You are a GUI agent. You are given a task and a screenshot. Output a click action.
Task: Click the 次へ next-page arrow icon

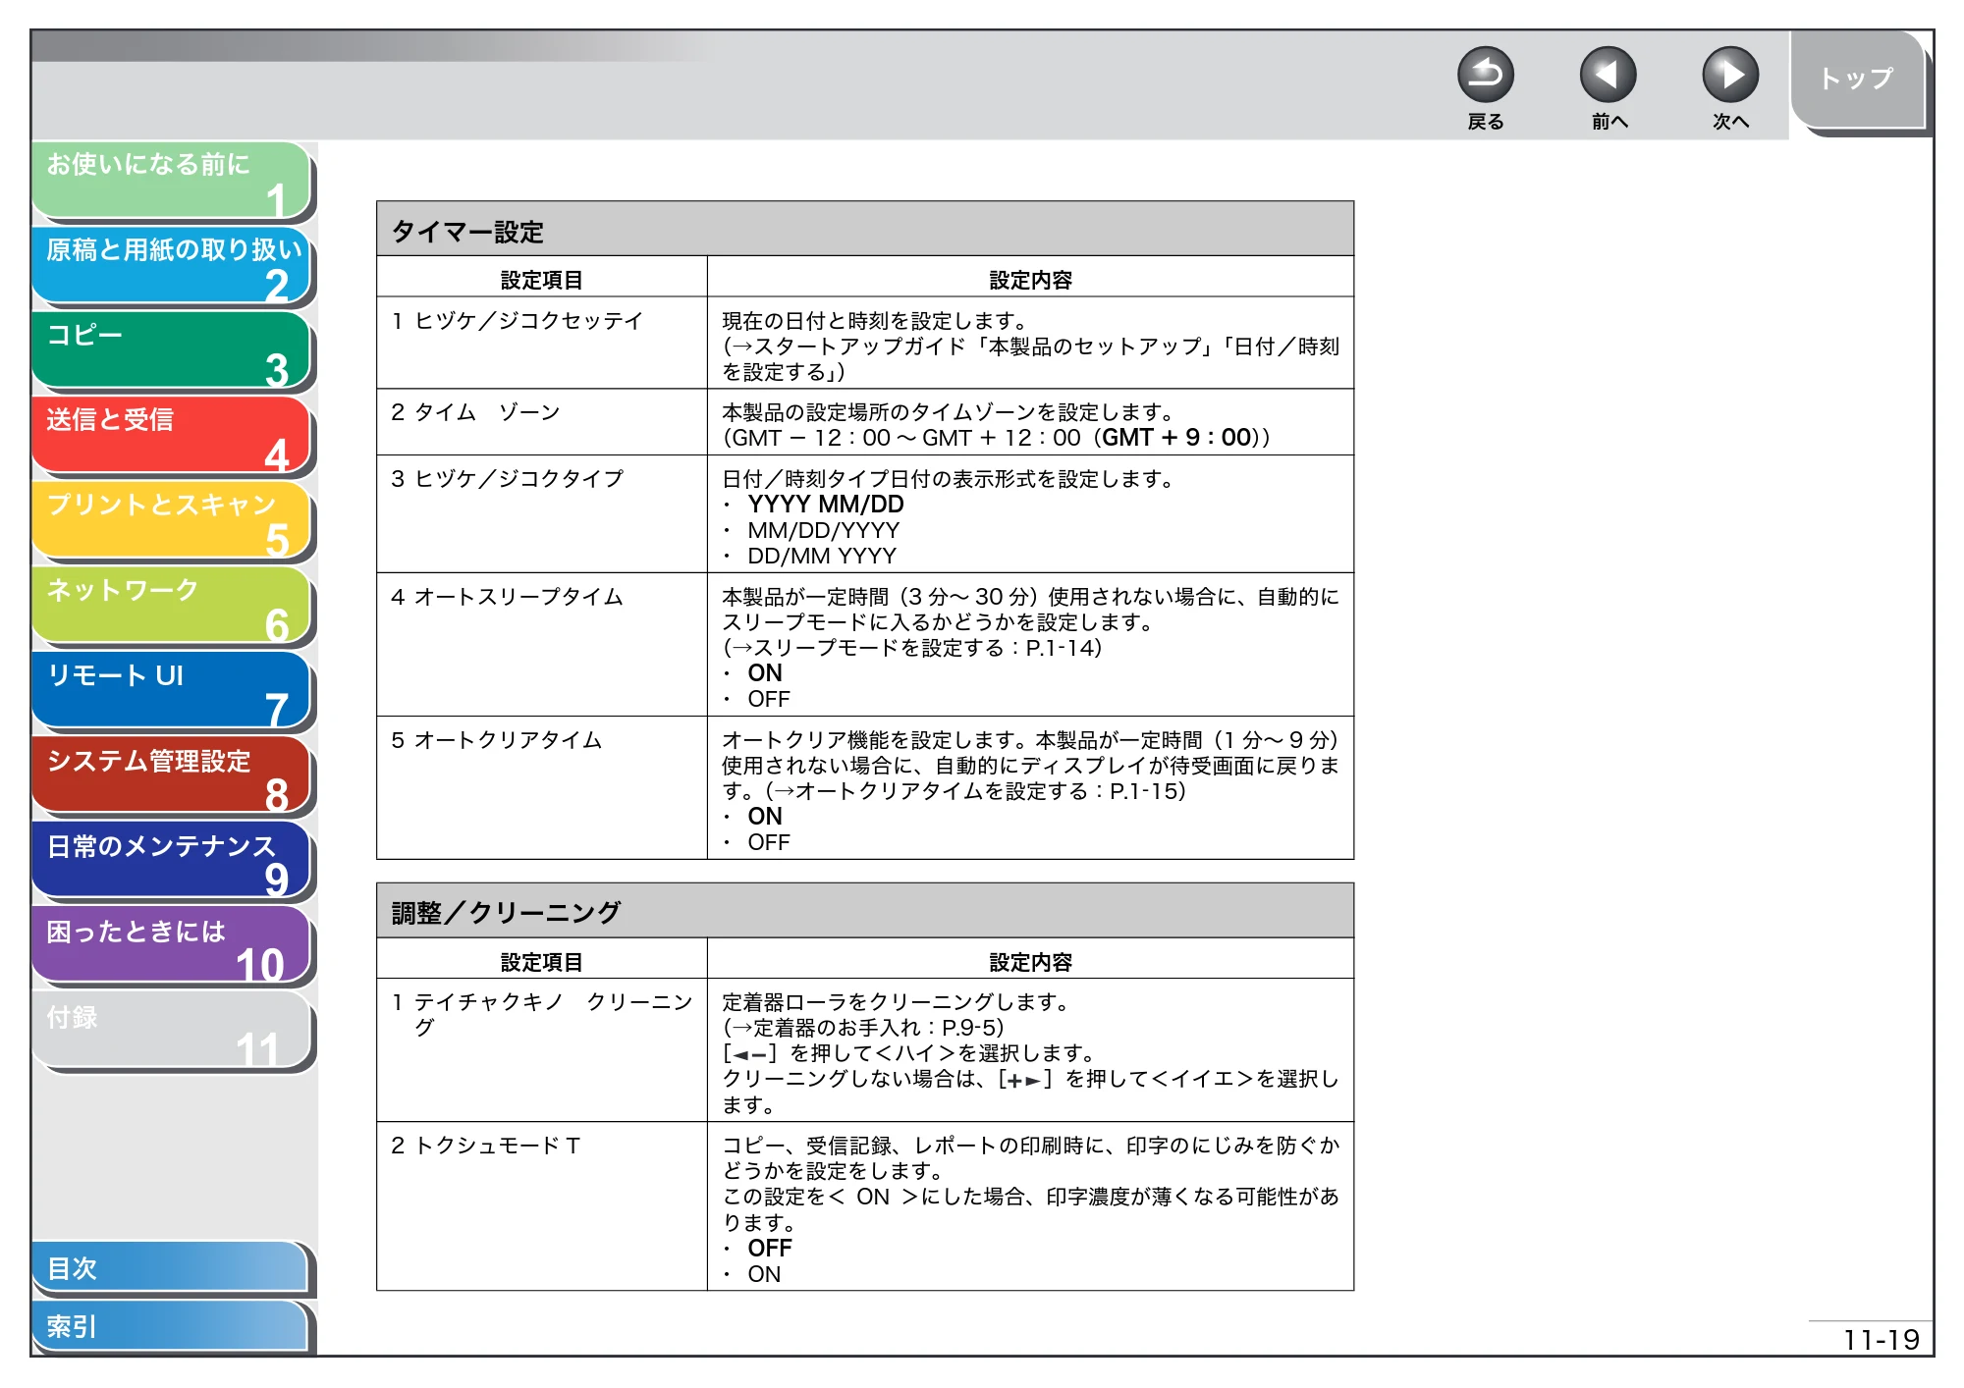click(x=1729, y=76)
